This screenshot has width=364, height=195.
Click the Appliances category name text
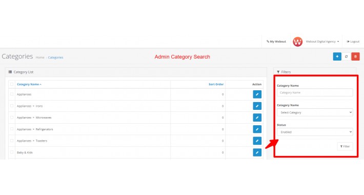24,94
